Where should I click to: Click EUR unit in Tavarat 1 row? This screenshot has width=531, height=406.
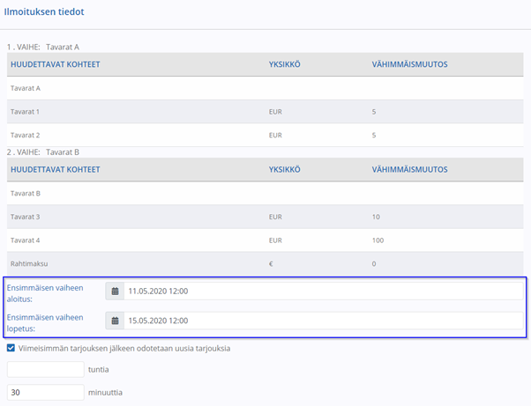[275, 112]
